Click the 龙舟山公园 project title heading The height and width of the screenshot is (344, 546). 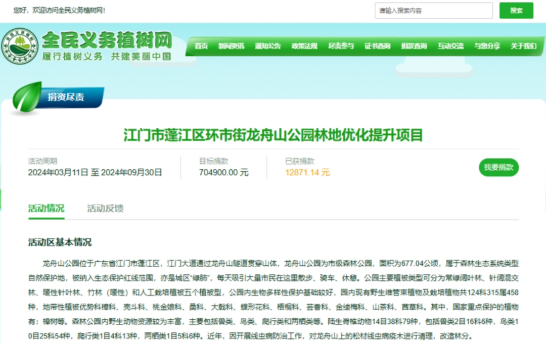pyautogui.click(x=273, y=134)
